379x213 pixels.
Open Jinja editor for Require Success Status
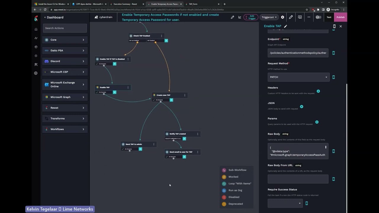tap(306, 203)
